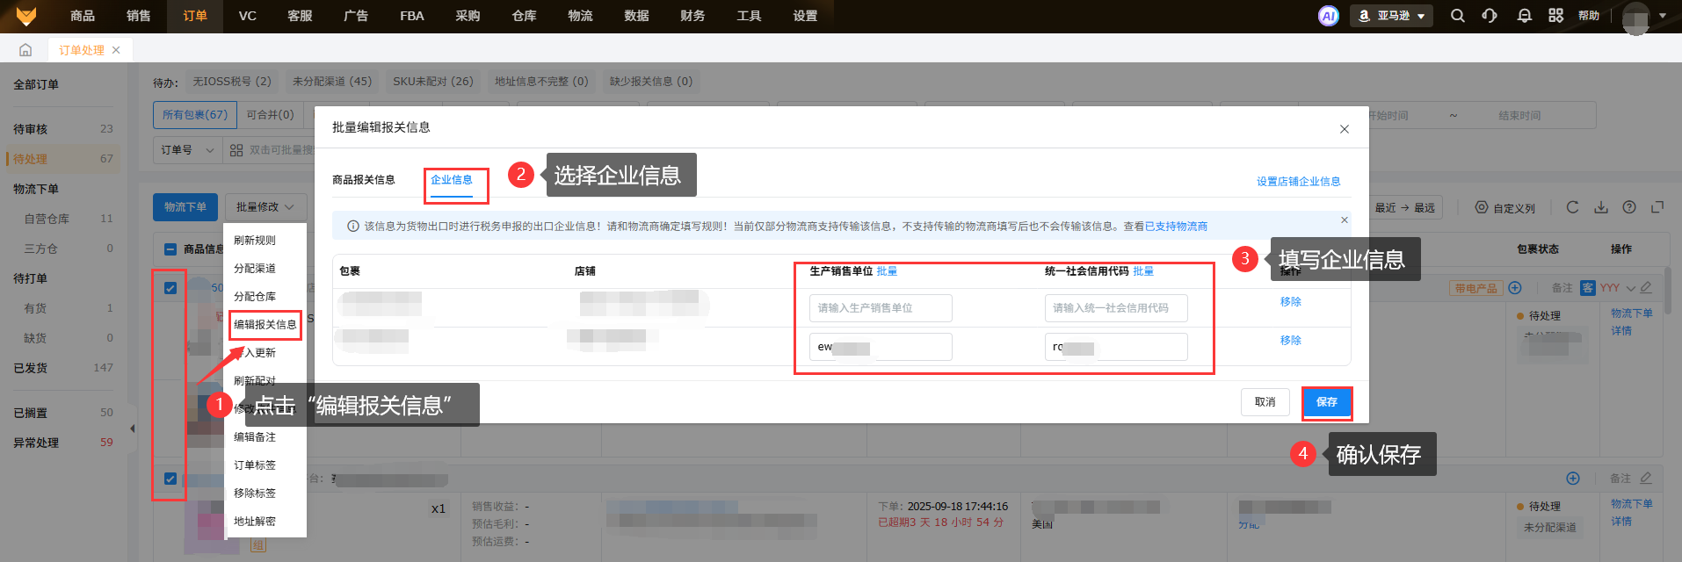Click the fullscreen expand icon
Image resolution: width=1682 pixels, height=562 pixels.
(x=1657, y=207)
